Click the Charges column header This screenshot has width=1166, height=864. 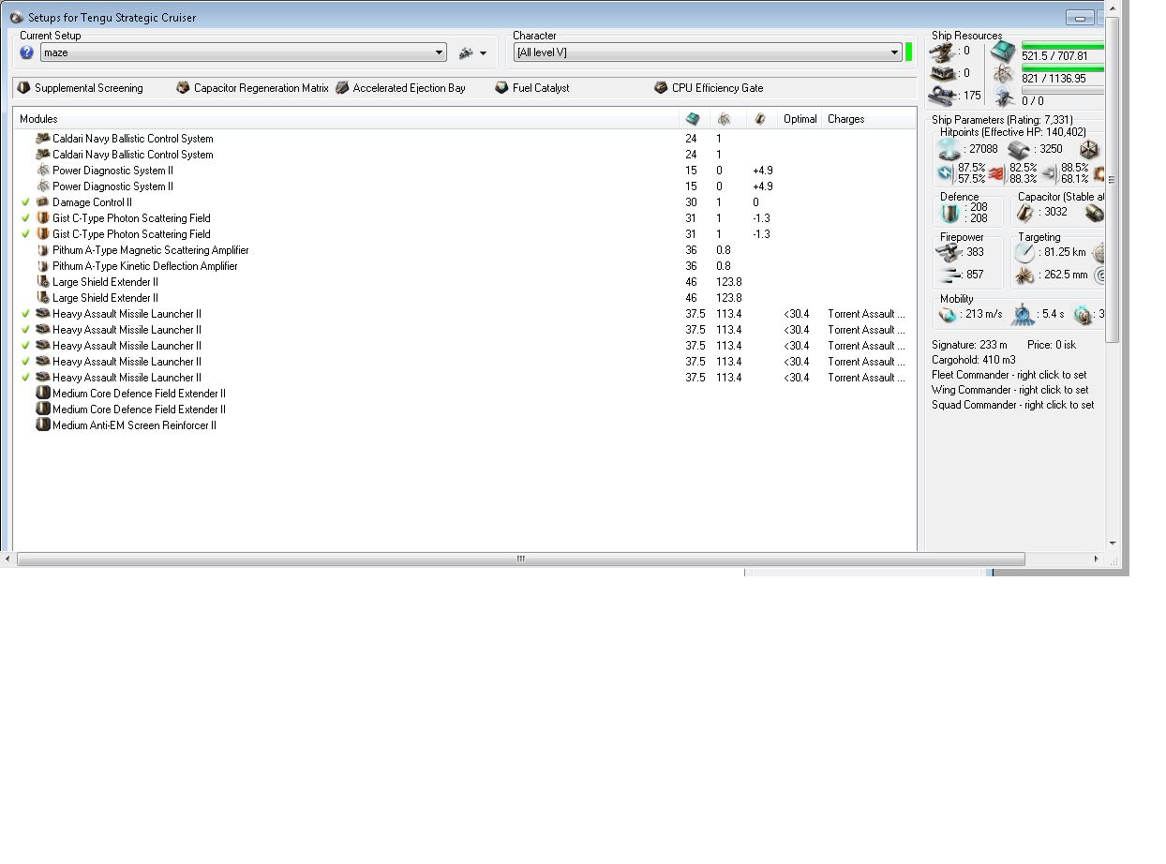point(846,119)
